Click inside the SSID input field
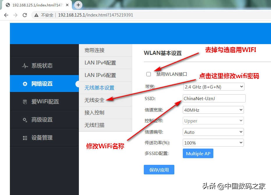 click(x=214, y=98)
